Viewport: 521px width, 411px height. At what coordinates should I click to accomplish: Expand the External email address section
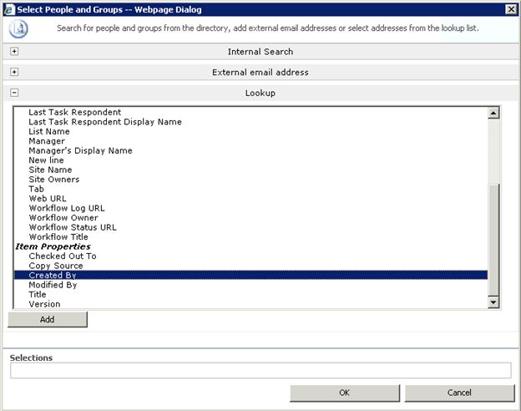pyautogui.click(x=14, y=72)
